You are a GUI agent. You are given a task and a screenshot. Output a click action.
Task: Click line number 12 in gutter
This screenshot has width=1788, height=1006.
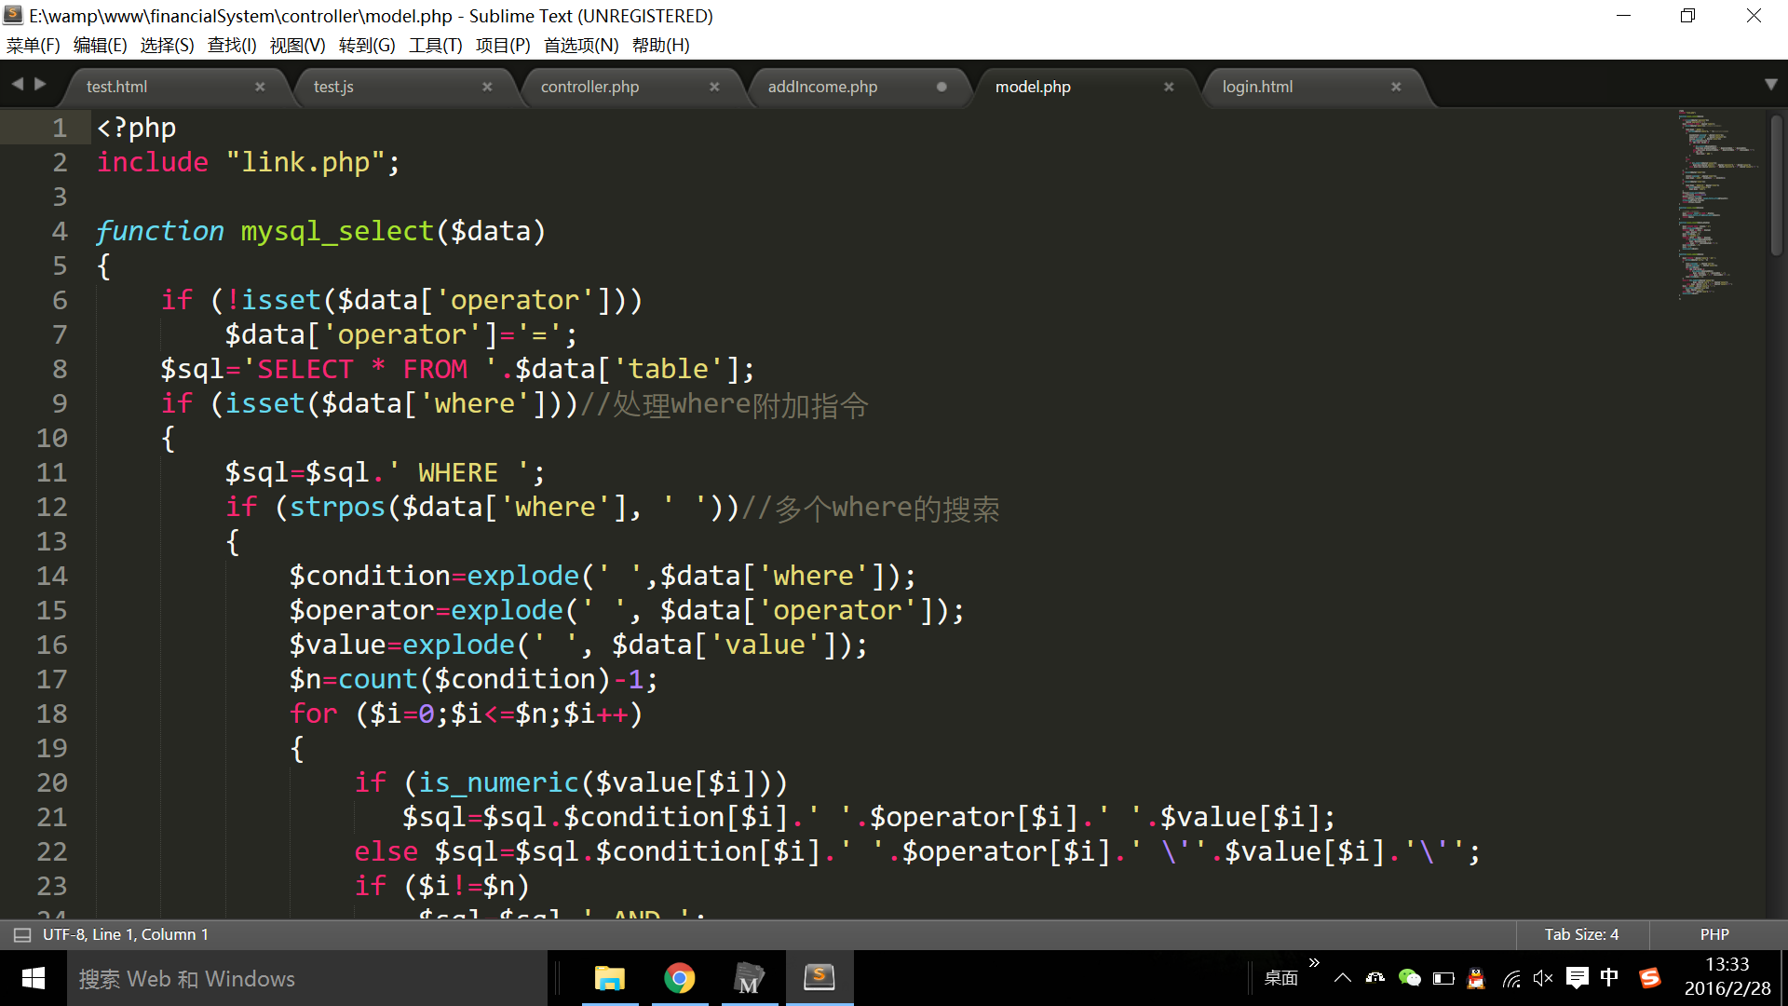51,507
